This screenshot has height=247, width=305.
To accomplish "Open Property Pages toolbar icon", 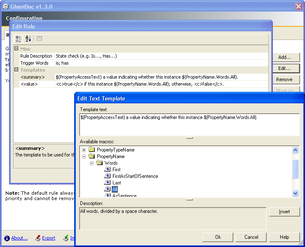I will (x=40, y=39).
